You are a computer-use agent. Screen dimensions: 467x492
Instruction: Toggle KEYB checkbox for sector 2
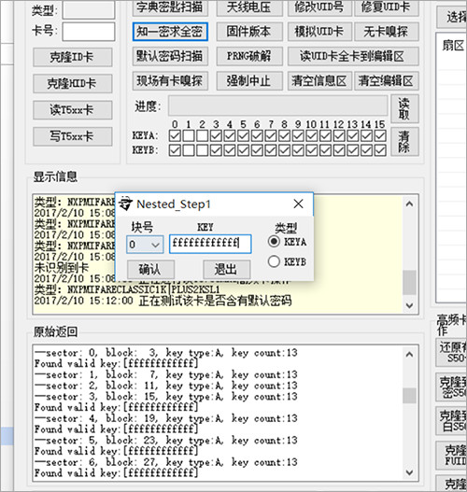point(202,150)
